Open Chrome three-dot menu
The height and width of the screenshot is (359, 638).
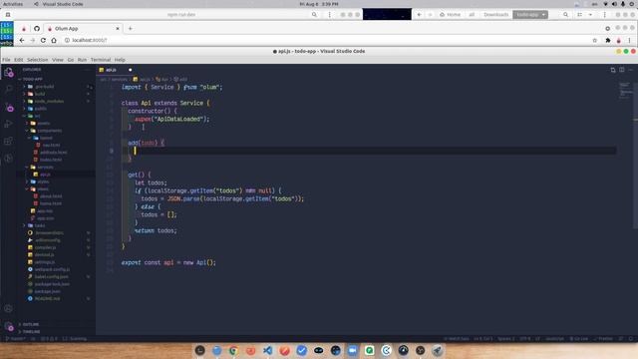pyautogui.click(x=629, y=40)
